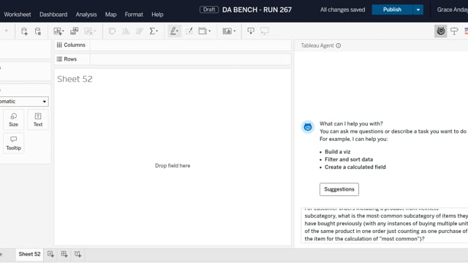This screenshot has width=468, height=263.
Task: Click the Show/Hide Cards icon
Action: 227,31
